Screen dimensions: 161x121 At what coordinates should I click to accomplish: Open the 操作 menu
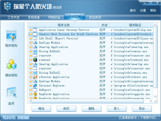click(133, 11)
